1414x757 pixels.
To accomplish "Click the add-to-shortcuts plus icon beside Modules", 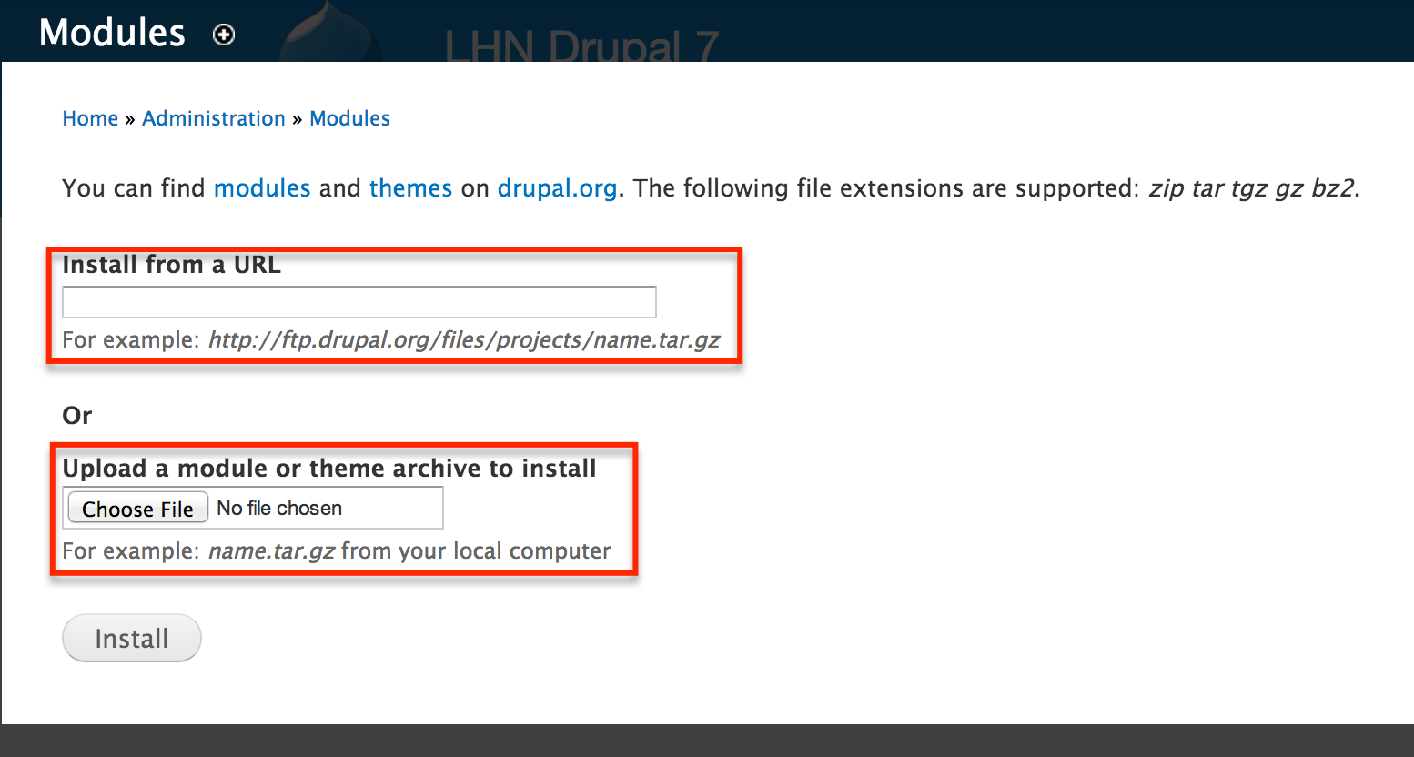I will pos(224,35).
